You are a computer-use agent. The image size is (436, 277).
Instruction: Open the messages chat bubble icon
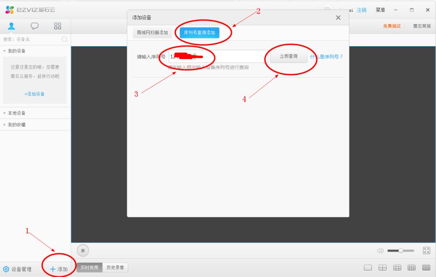(35, 26)
